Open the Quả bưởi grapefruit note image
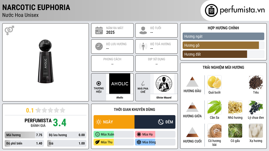The width and height of the screenshot is (269, 151). click(x=214, y=82)
